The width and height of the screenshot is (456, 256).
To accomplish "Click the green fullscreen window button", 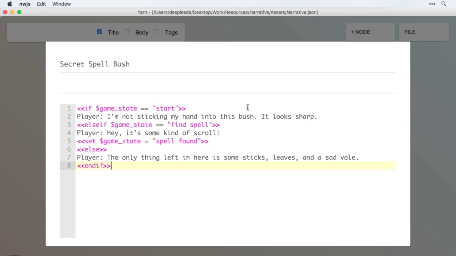I will click(19, 12).
